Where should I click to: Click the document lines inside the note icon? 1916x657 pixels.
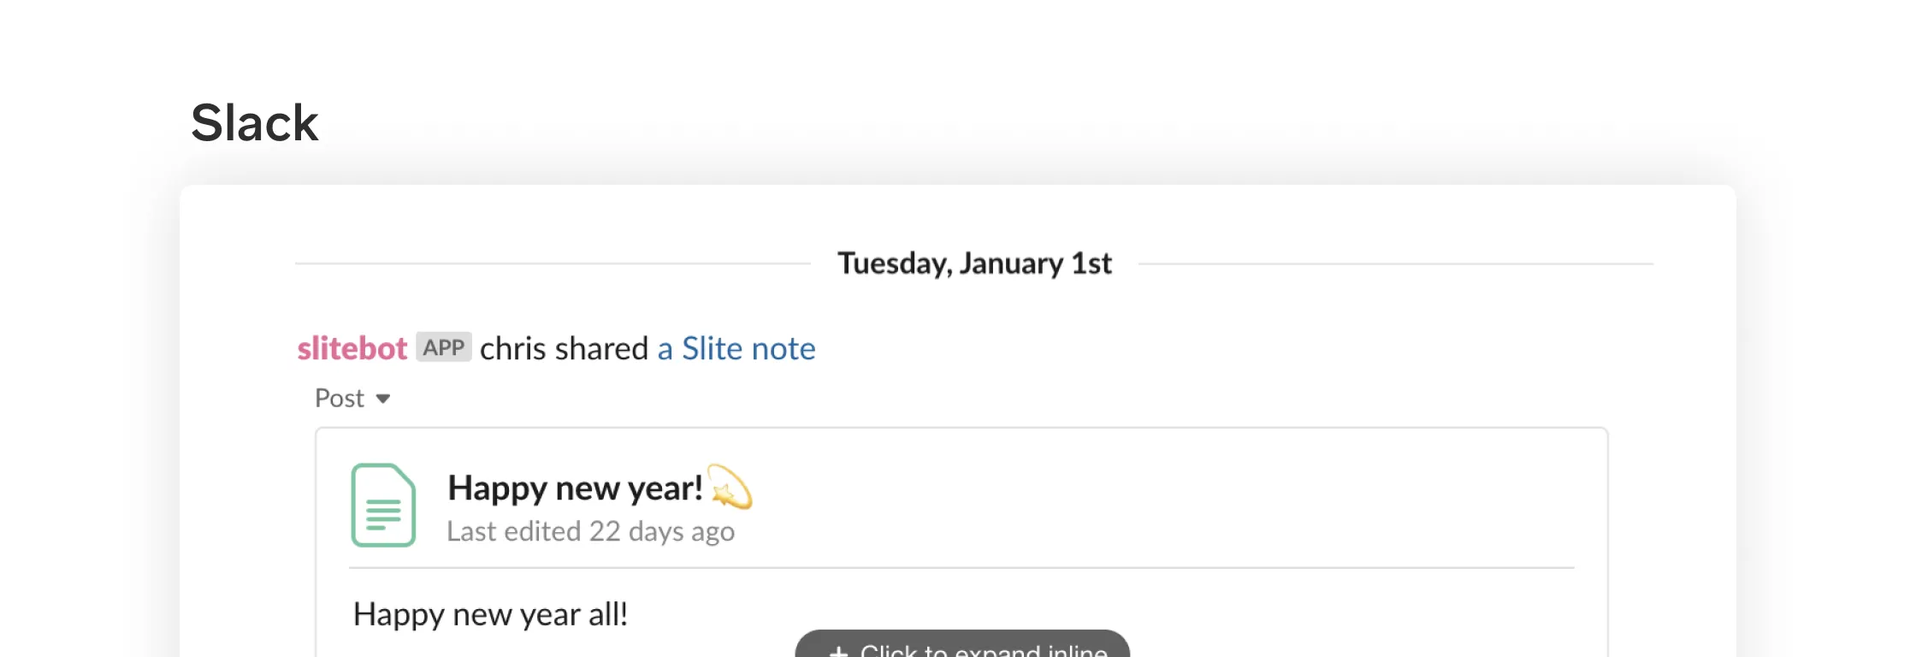pyautogui.click(x=384, y=512)
